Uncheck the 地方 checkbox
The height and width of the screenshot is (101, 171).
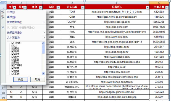tap(12, 51)
